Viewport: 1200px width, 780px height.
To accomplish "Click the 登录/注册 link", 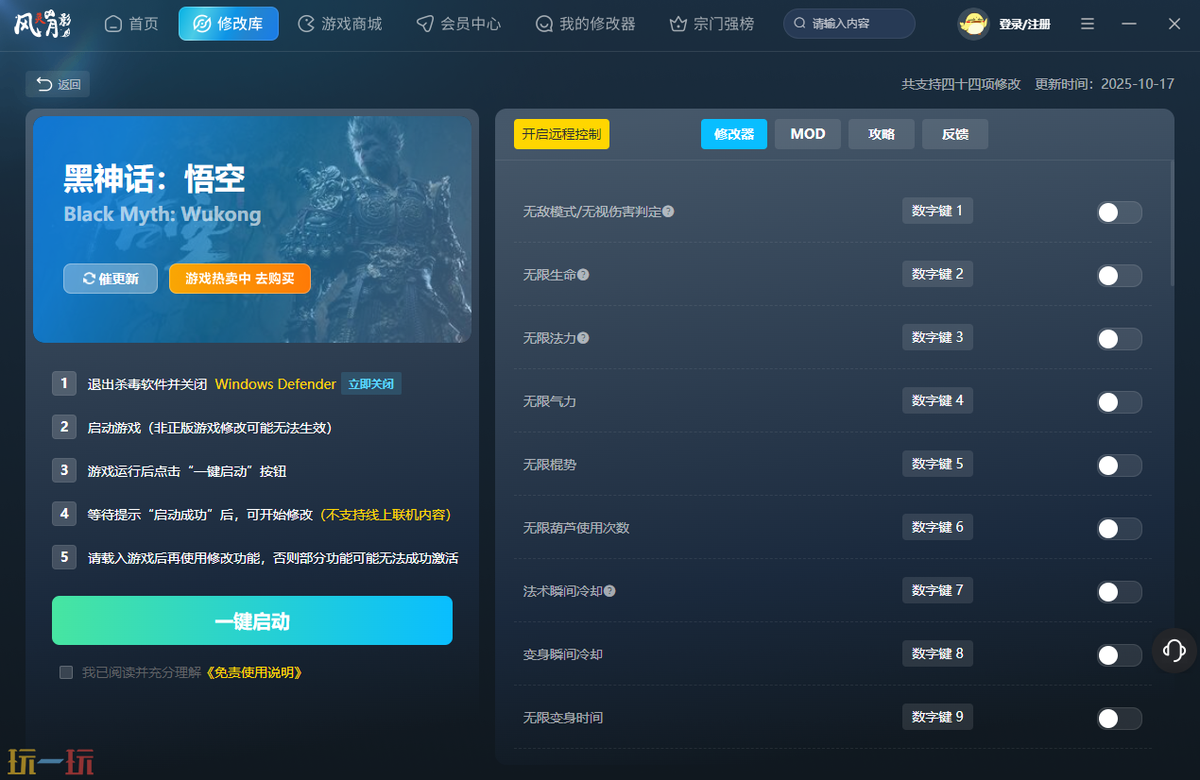I will coord(1024,24).
